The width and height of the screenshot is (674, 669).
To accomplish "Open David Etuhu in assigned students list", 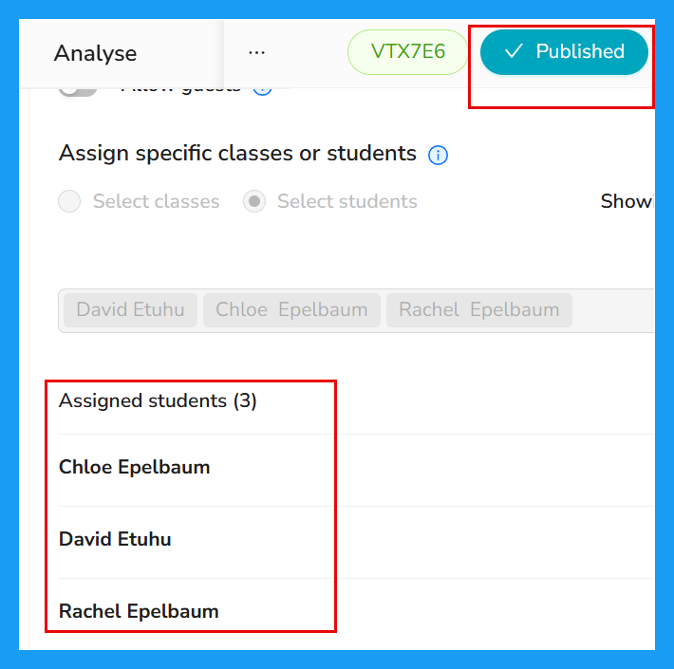I will tap(115, 539).
